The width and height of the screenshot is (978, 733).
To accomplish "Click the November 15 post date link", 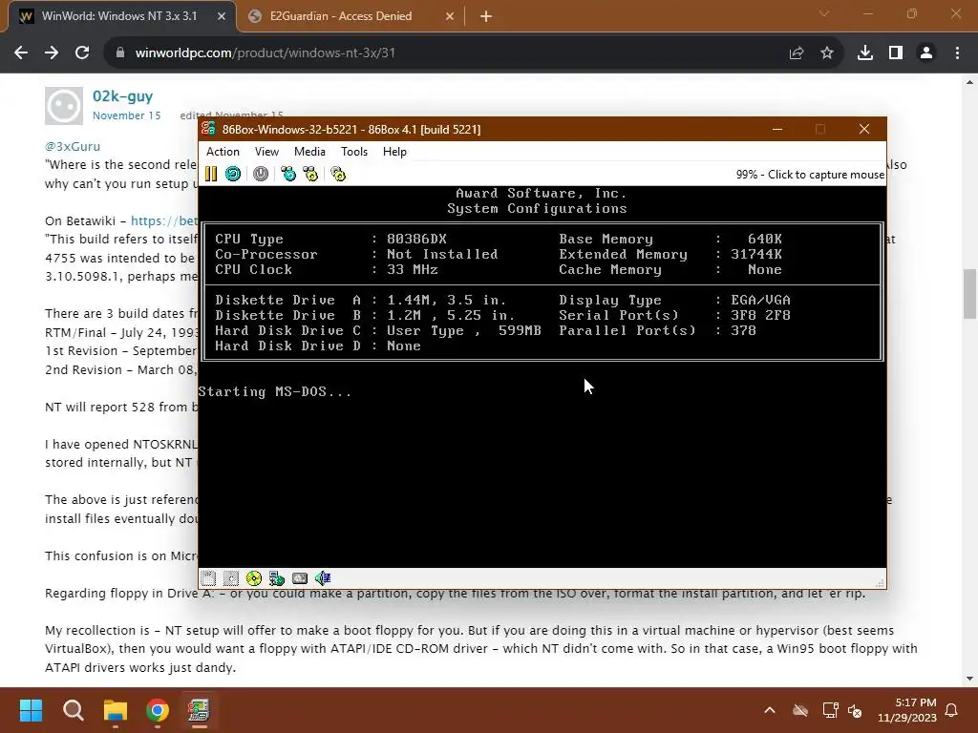I will pyautogui.click(x=127, y=115).
